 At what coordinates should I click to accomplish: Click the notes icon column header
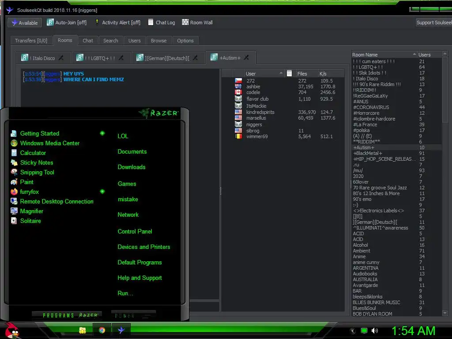coord(290,74)
